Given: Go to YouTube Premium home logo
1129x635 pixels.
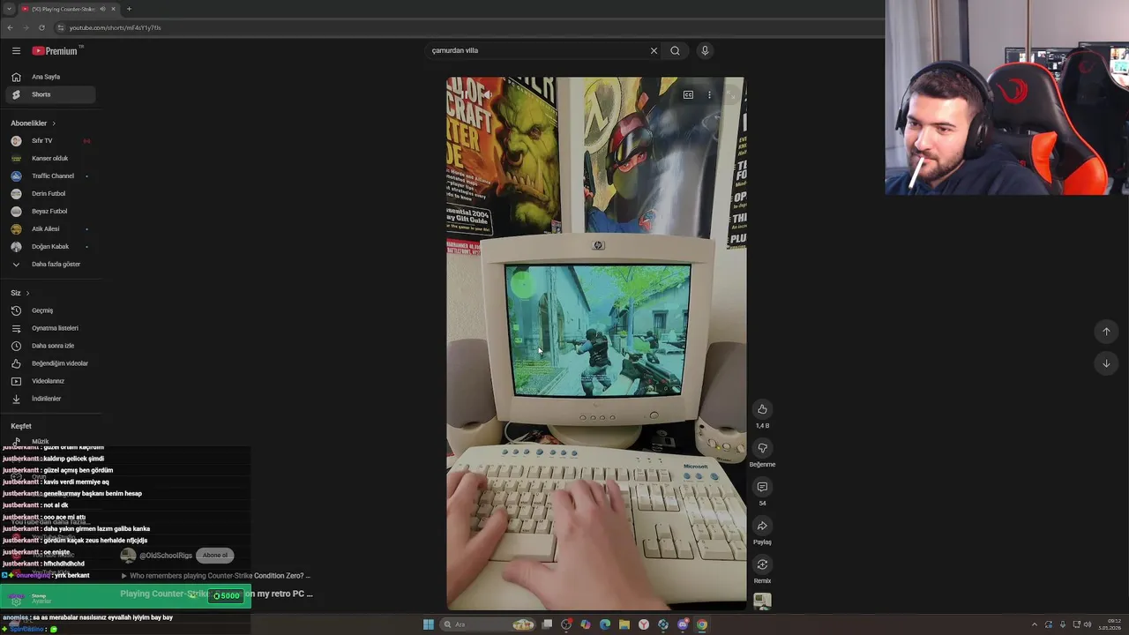Looking at the screenshot, I should 56,51.
